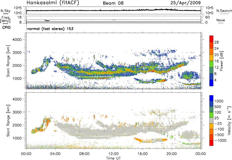
Task: Select the "CPID" row label
Action: [6, 27]
